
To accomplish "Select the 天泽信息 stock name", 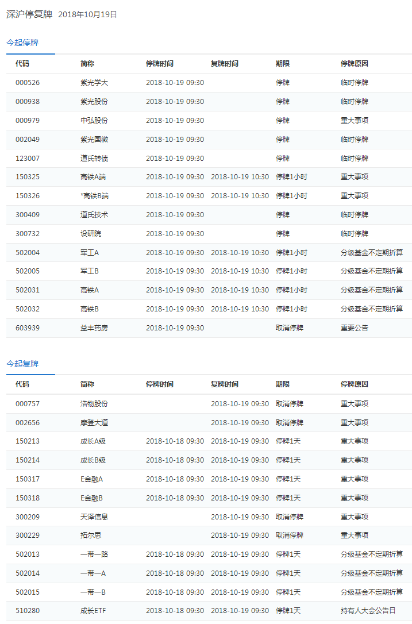I will (x=94, y=517).
